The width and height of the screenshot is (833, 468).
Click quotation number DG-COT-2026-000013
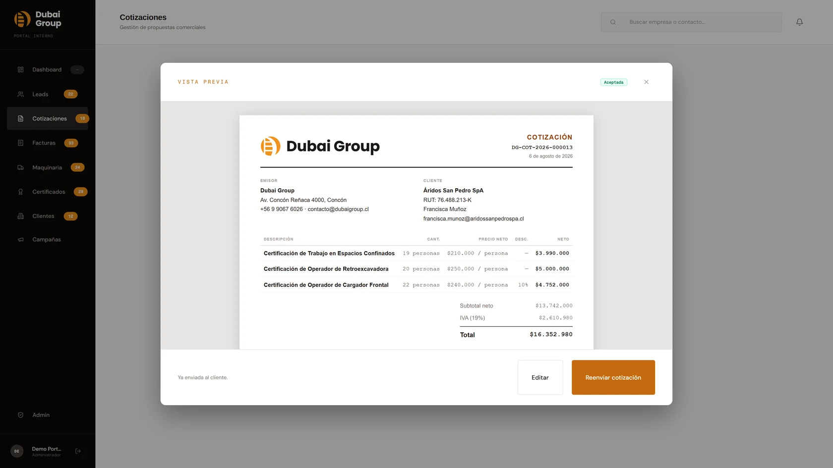tap(542, 147)
